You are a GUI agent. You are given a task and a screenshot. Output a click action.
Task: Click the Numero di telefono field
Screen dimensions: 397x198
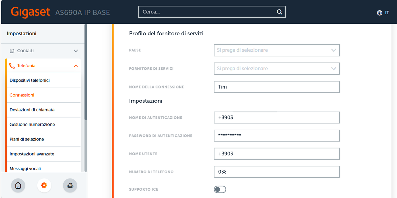pyautogui.click(x=277, y=172)
